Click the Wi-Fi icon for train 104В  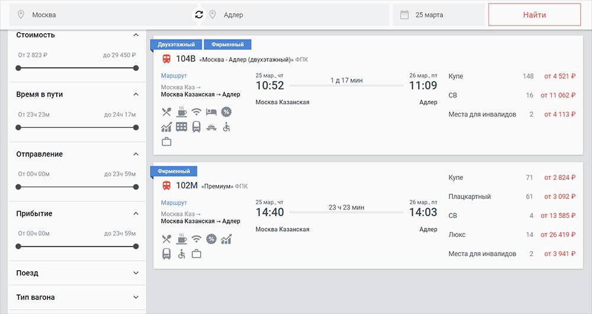click(x=197, y=112)
